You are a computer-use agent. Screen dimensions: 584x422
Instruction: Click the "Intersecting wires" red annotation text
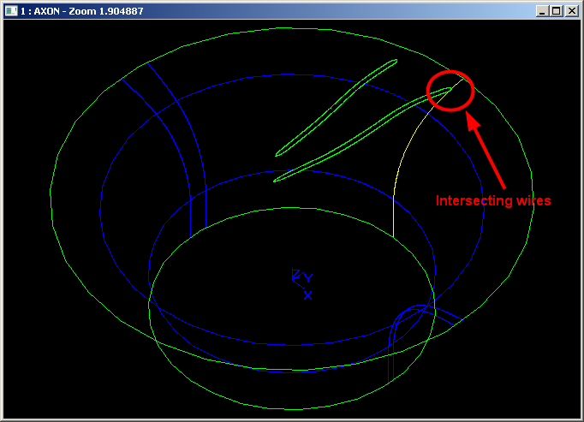[492, 201]
